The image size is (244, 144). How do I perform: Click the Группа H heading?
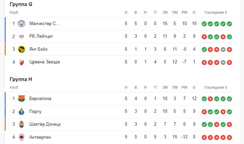point(21,80)
